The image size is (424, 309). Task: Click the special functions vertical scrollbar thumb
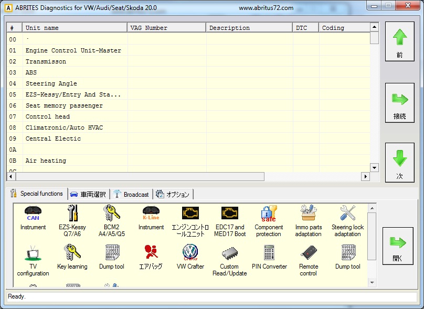[x=372, y=236]
